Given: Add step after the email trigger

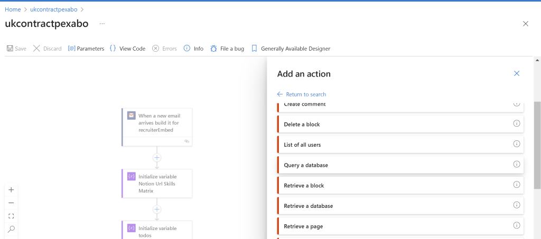Looking at the screenshot, I should 157,158.
